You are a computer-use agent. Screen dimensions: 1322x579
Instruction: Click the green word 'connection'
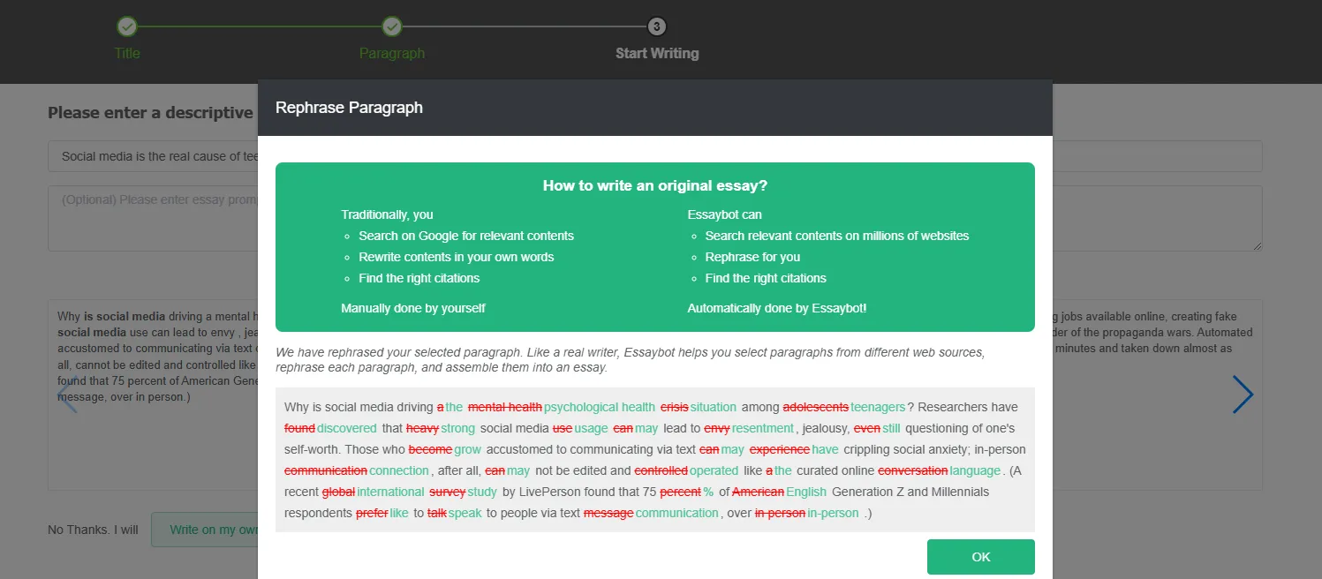[399, 470]
